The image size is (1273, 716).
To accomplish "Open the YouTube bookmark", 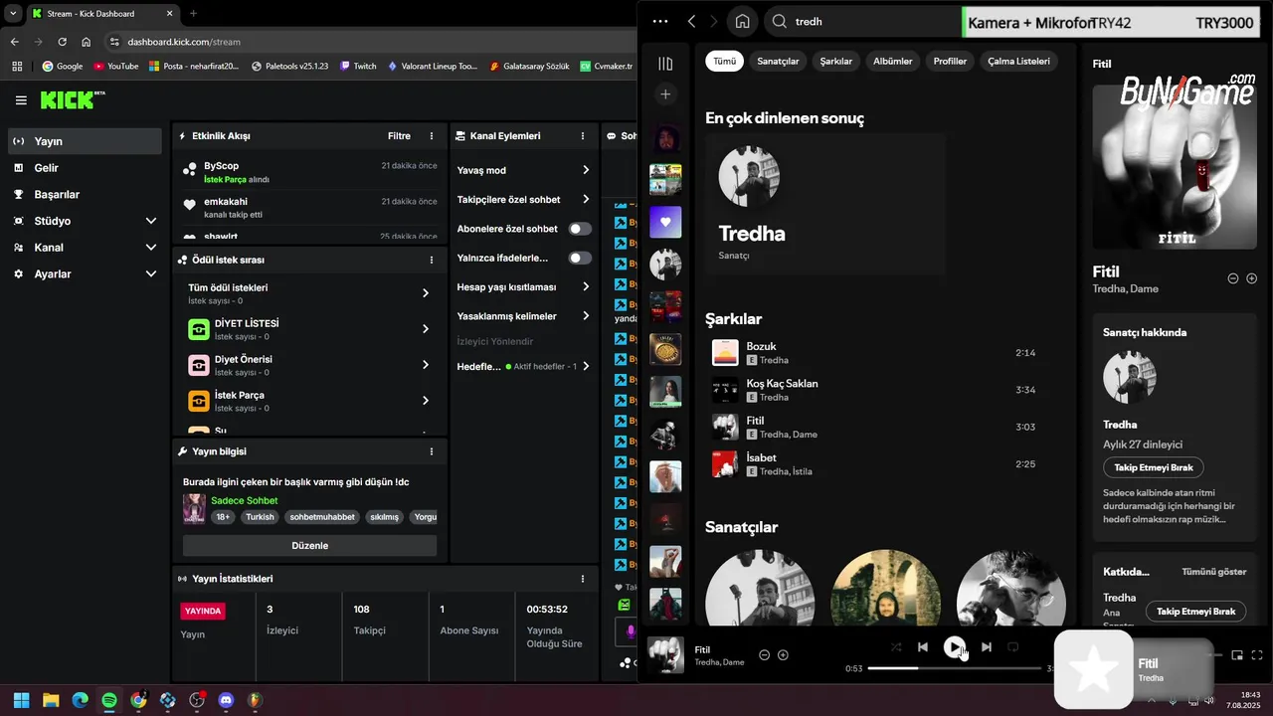I will 115,67.
